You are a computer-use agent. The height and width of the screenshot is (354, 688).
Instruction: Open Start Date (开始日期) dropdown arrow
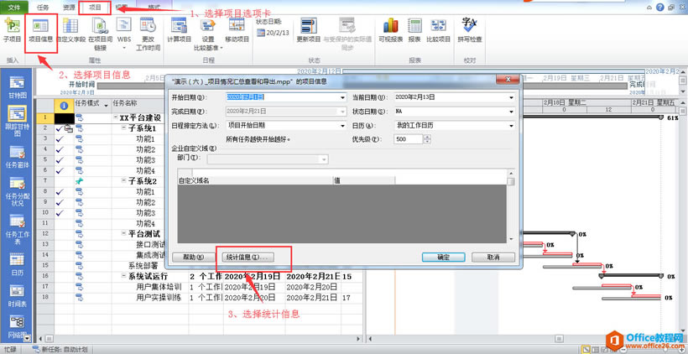pos(342,97)
